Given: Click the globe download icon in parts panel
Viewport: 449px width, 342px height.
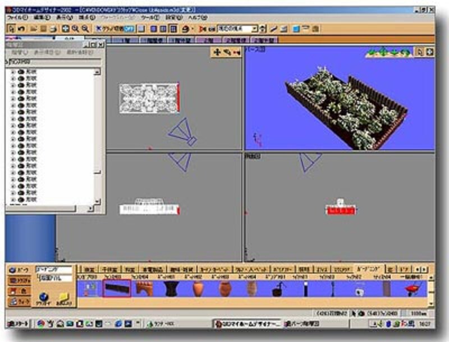Looking at the screenshot, I should pyautogui.click(x=44, y=299).
